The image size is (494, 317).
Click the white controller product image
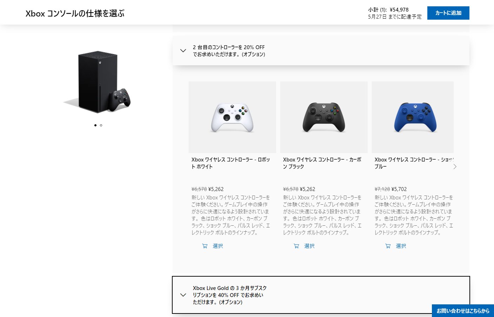point(232,117)
